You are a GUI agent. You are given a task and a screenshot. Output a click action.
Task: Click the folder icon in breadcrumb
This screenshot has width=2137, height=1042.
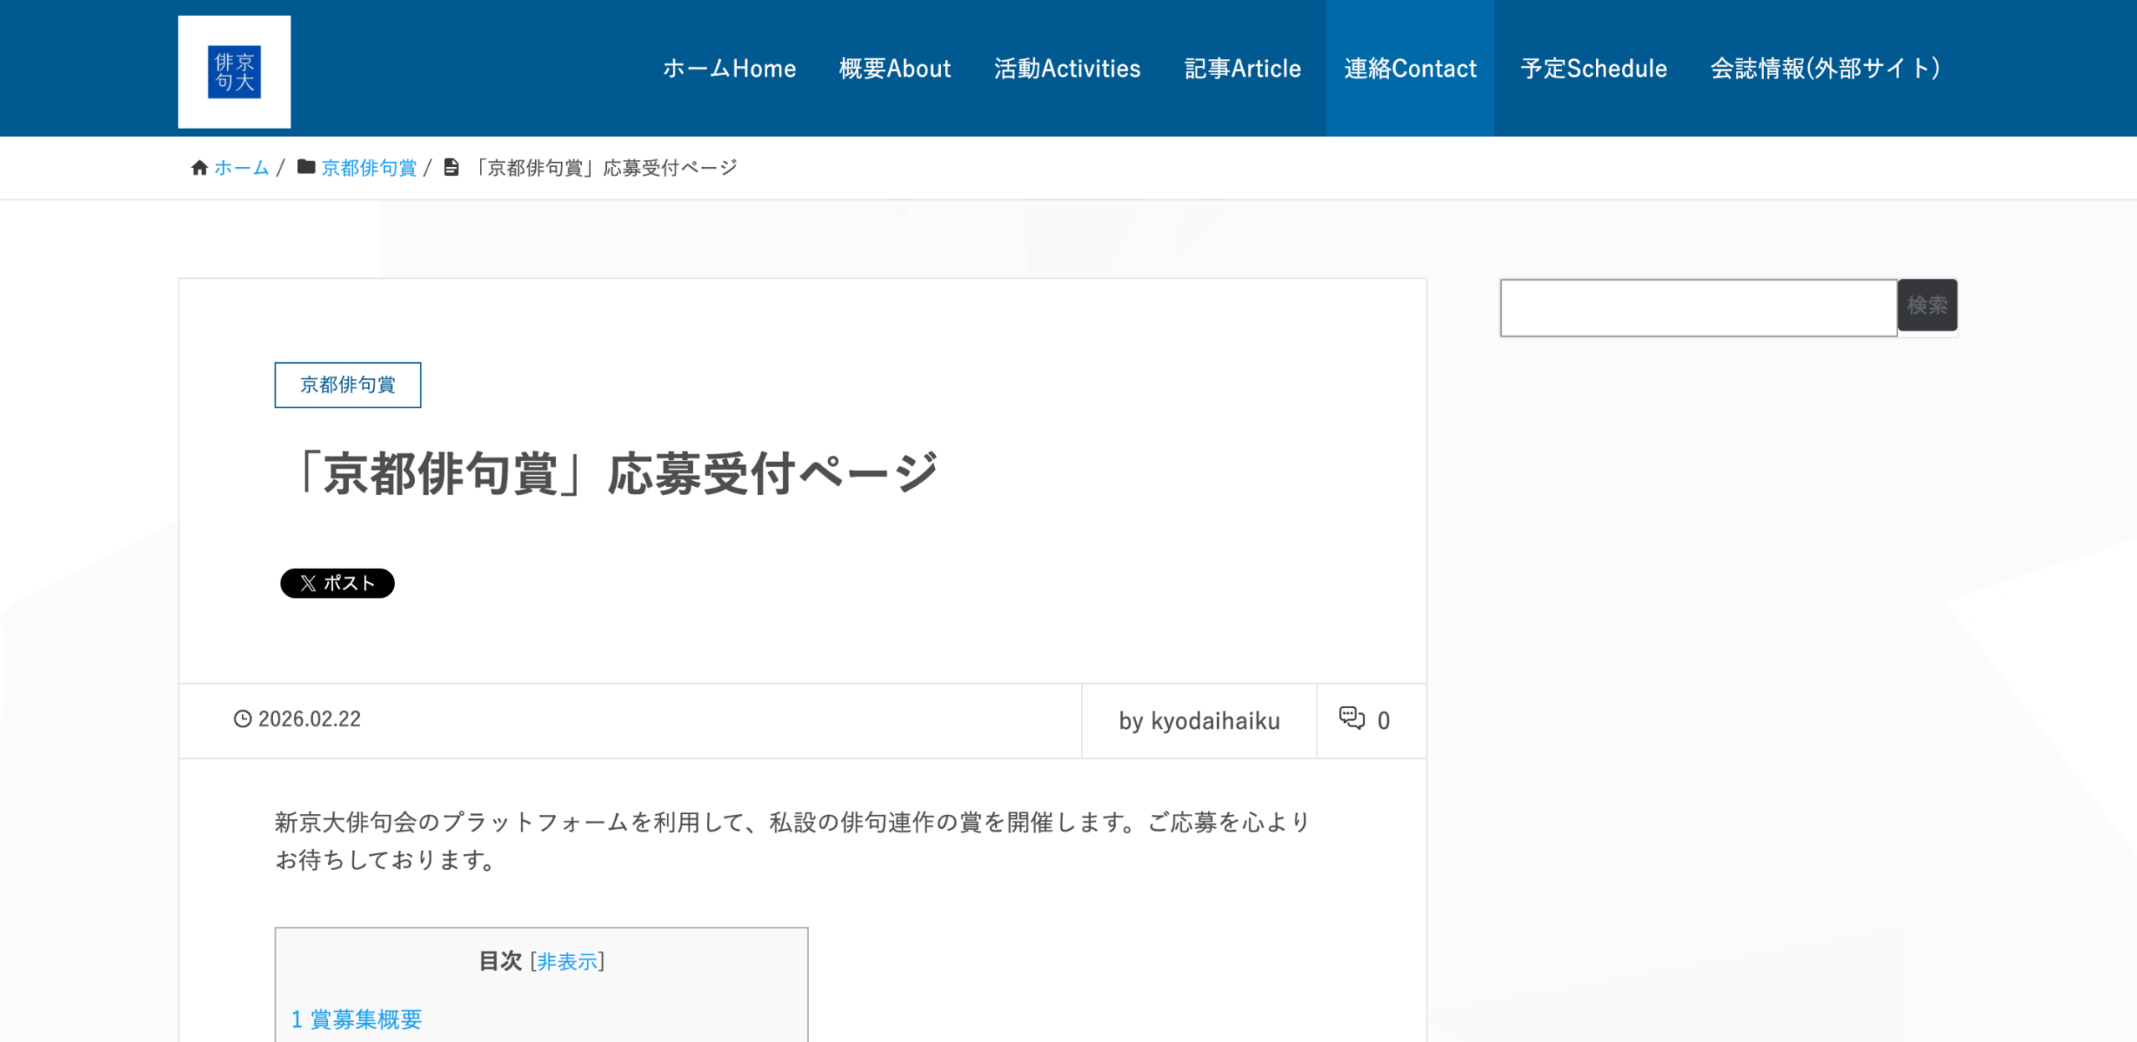click(x=306, y=167)
